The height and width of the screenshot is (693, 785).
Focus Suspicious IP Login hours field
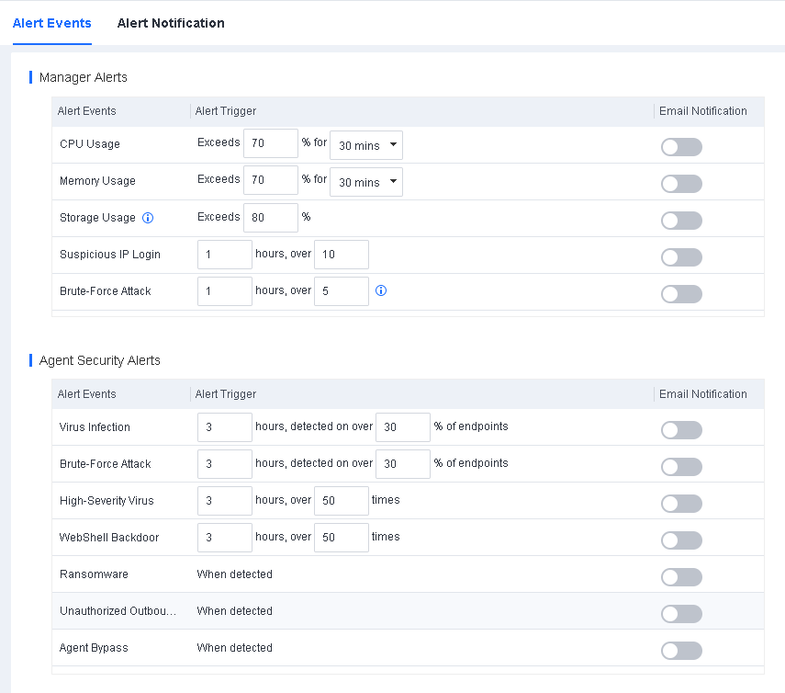(x=224, y=255)
